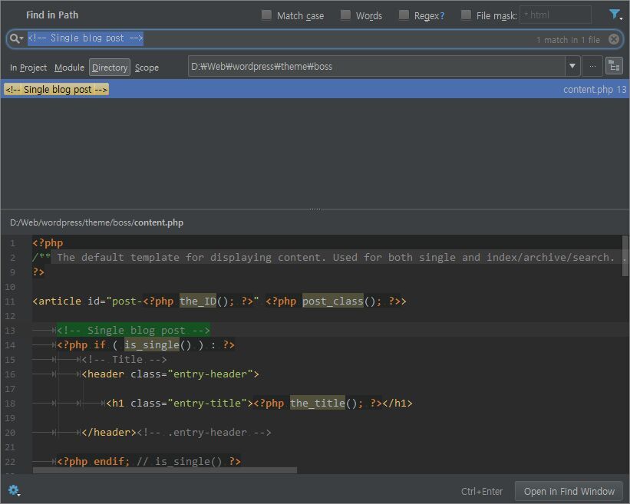Click the closing header tag on line 20
The image size is (630, 504).
(x=109, y=432)
